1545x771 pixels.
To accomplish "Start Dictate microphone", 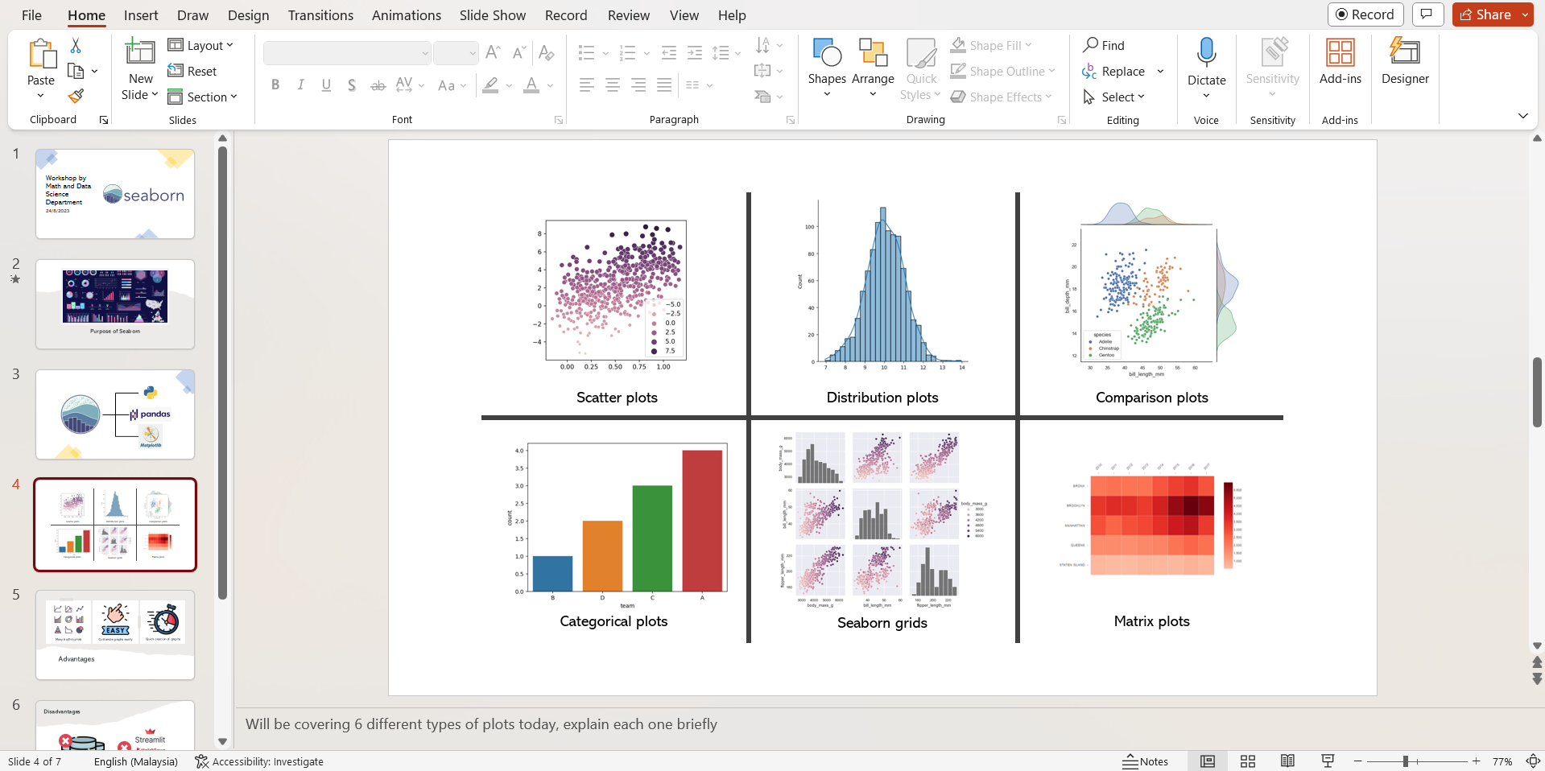I will 1206,52.
